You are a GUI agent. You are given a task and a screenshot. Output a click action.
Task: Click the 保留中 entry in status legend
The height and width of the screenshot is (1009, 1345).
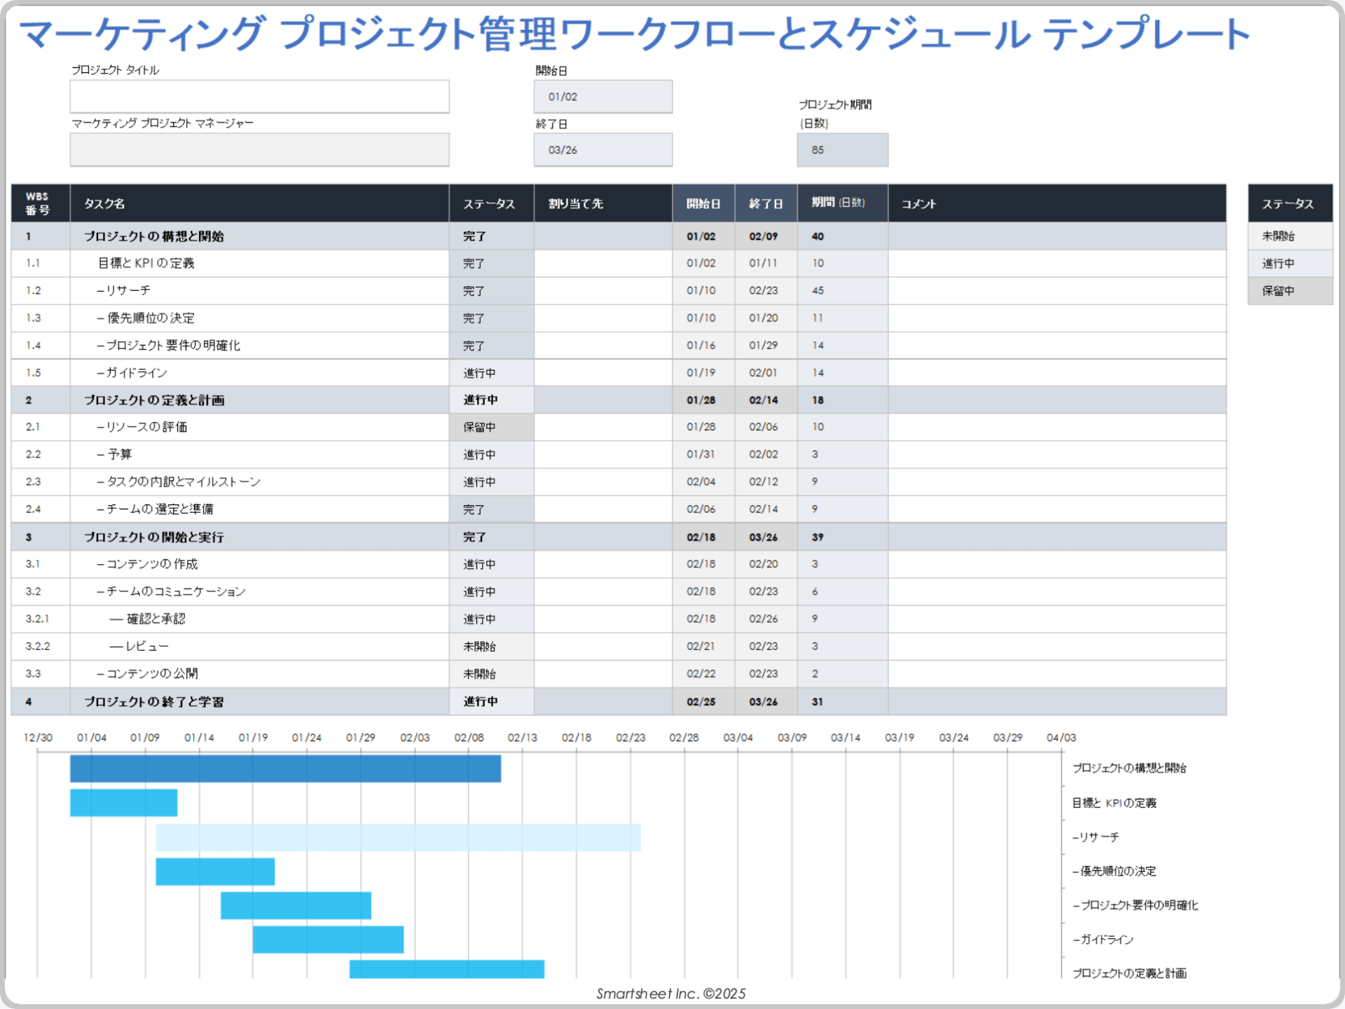(x=1290, y=291)
